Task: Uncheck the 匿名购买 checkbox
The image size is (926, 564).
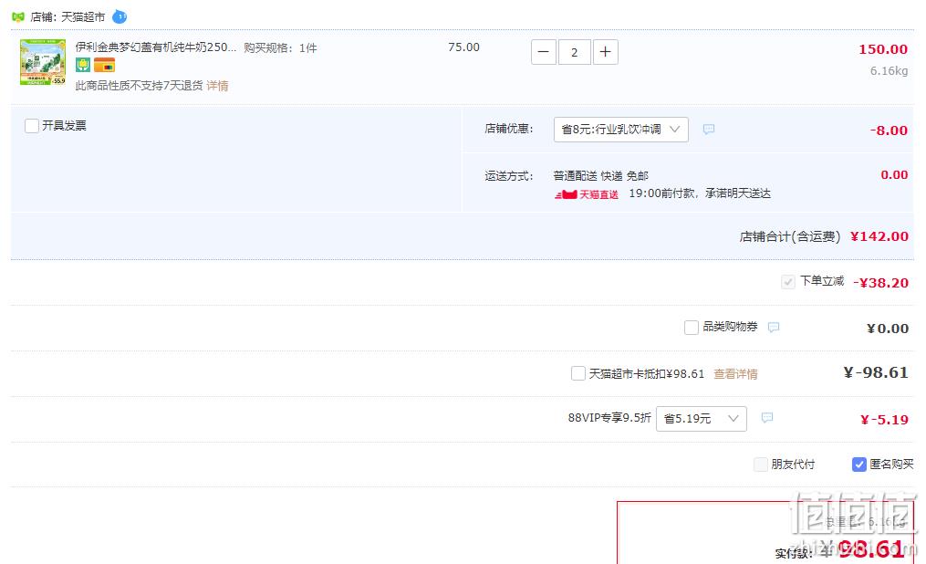Action: tap(859, 465)
